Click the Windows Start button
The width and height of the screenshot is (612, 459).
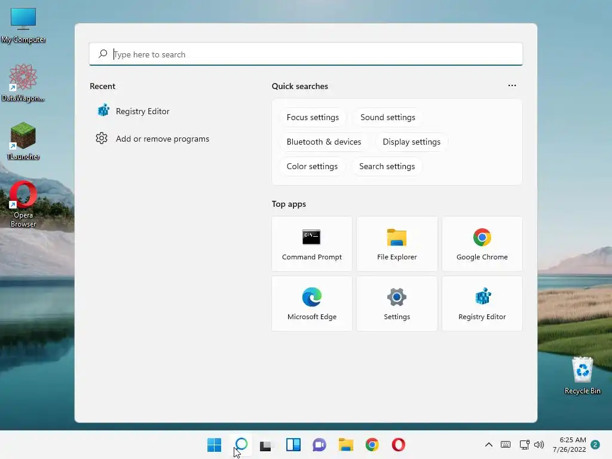click(x=215, y=445)
